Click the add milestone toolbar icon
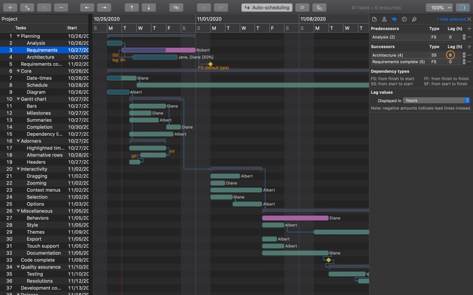 [44, 8]
